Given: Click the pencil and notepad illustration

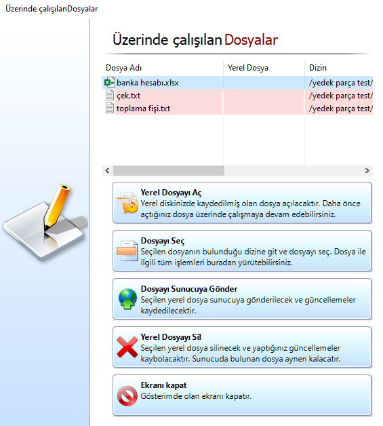Looking at the screenshot, I should 45,222.
